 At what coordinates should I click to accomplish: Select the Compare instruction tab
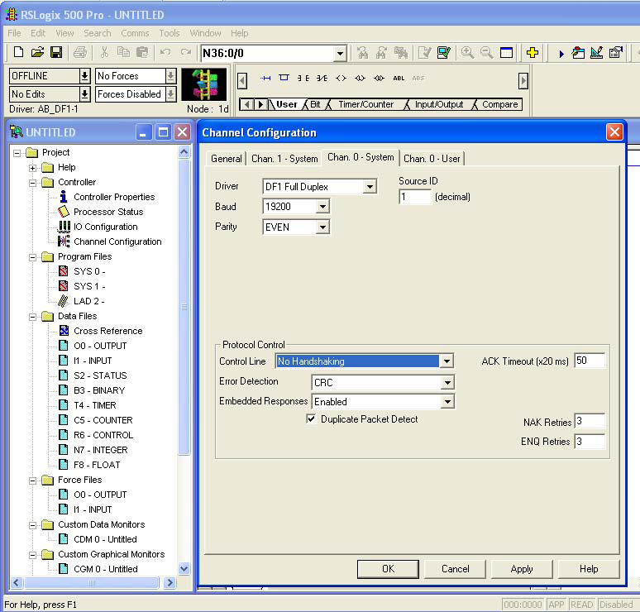[499, 104]
